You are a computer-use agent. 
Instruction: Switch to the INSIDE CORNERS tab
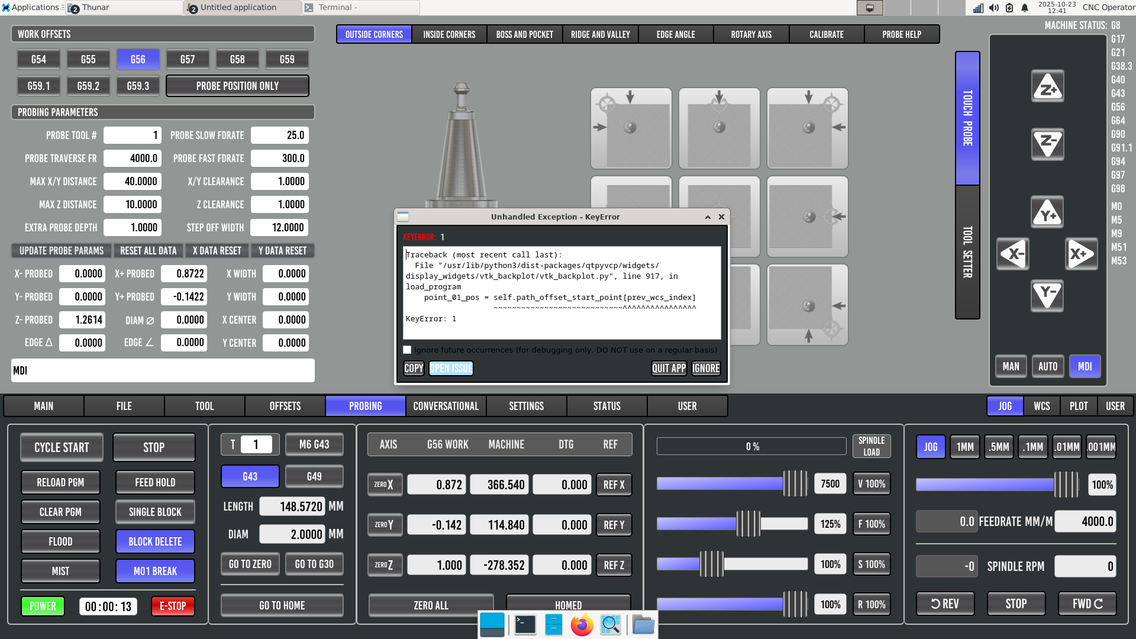click(x=449, y=34)
